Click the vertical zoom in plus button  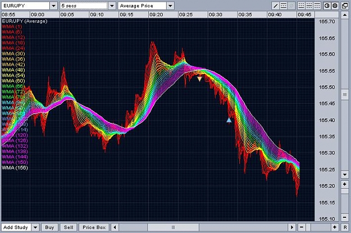coord(345,184)
